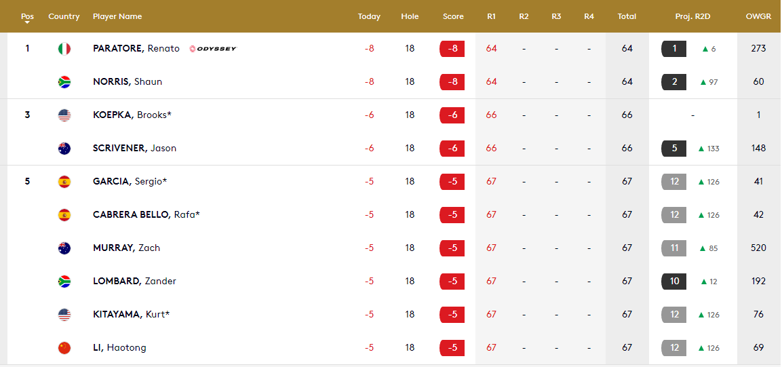
Task: Click Australia flag beside Murray
Action: pos(64,248)
